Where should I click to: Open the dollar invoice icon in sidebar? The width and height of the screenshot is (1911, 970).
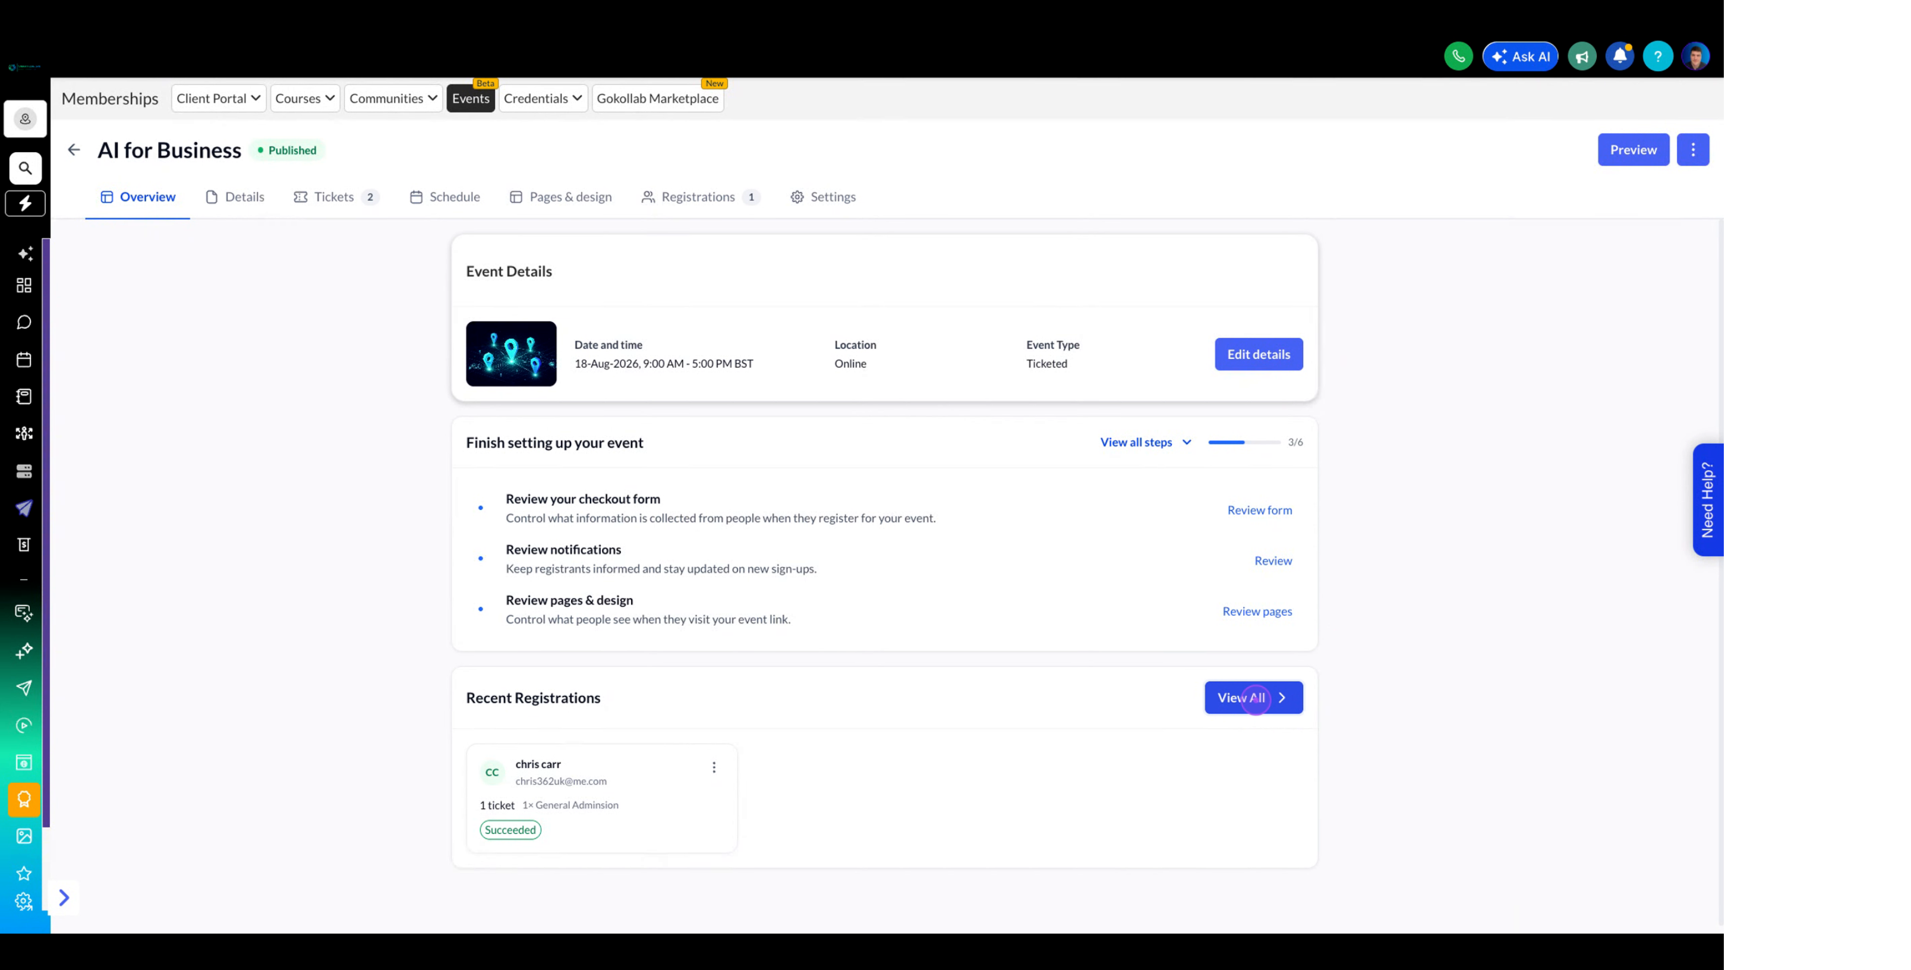pos(24,545)
